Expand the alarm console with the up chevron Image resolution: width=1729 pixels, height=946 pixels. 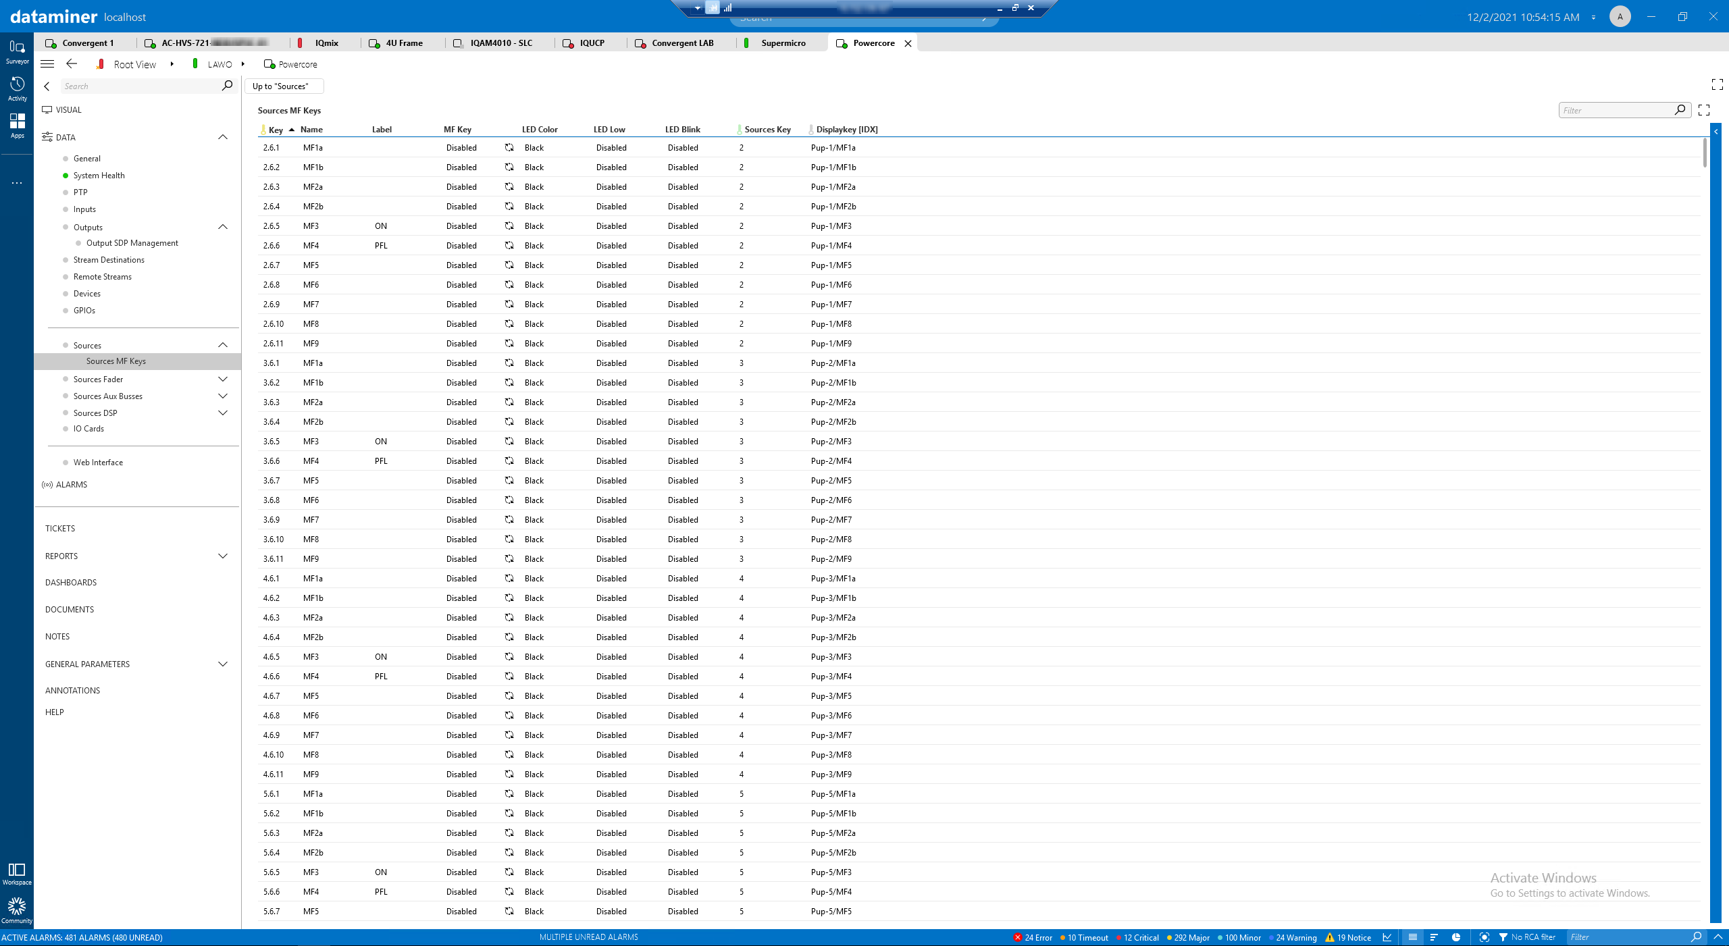coord(1718,937)
